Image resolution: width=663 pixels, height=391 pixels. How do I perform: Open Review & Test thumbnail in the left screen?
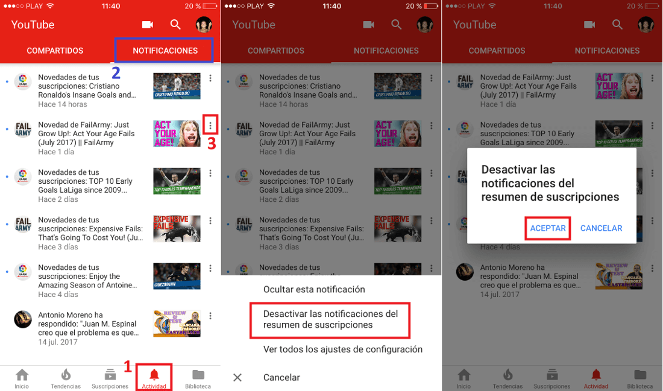[x=177, y=324]
